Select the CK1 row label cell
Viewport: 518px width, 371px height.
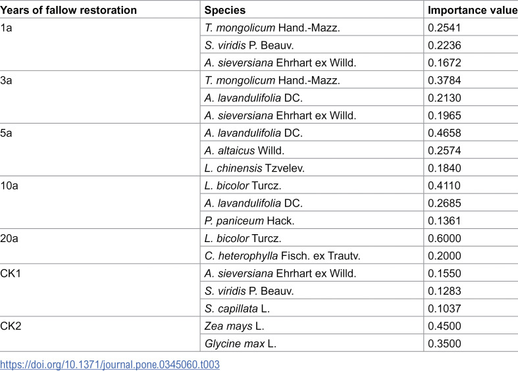100,290
